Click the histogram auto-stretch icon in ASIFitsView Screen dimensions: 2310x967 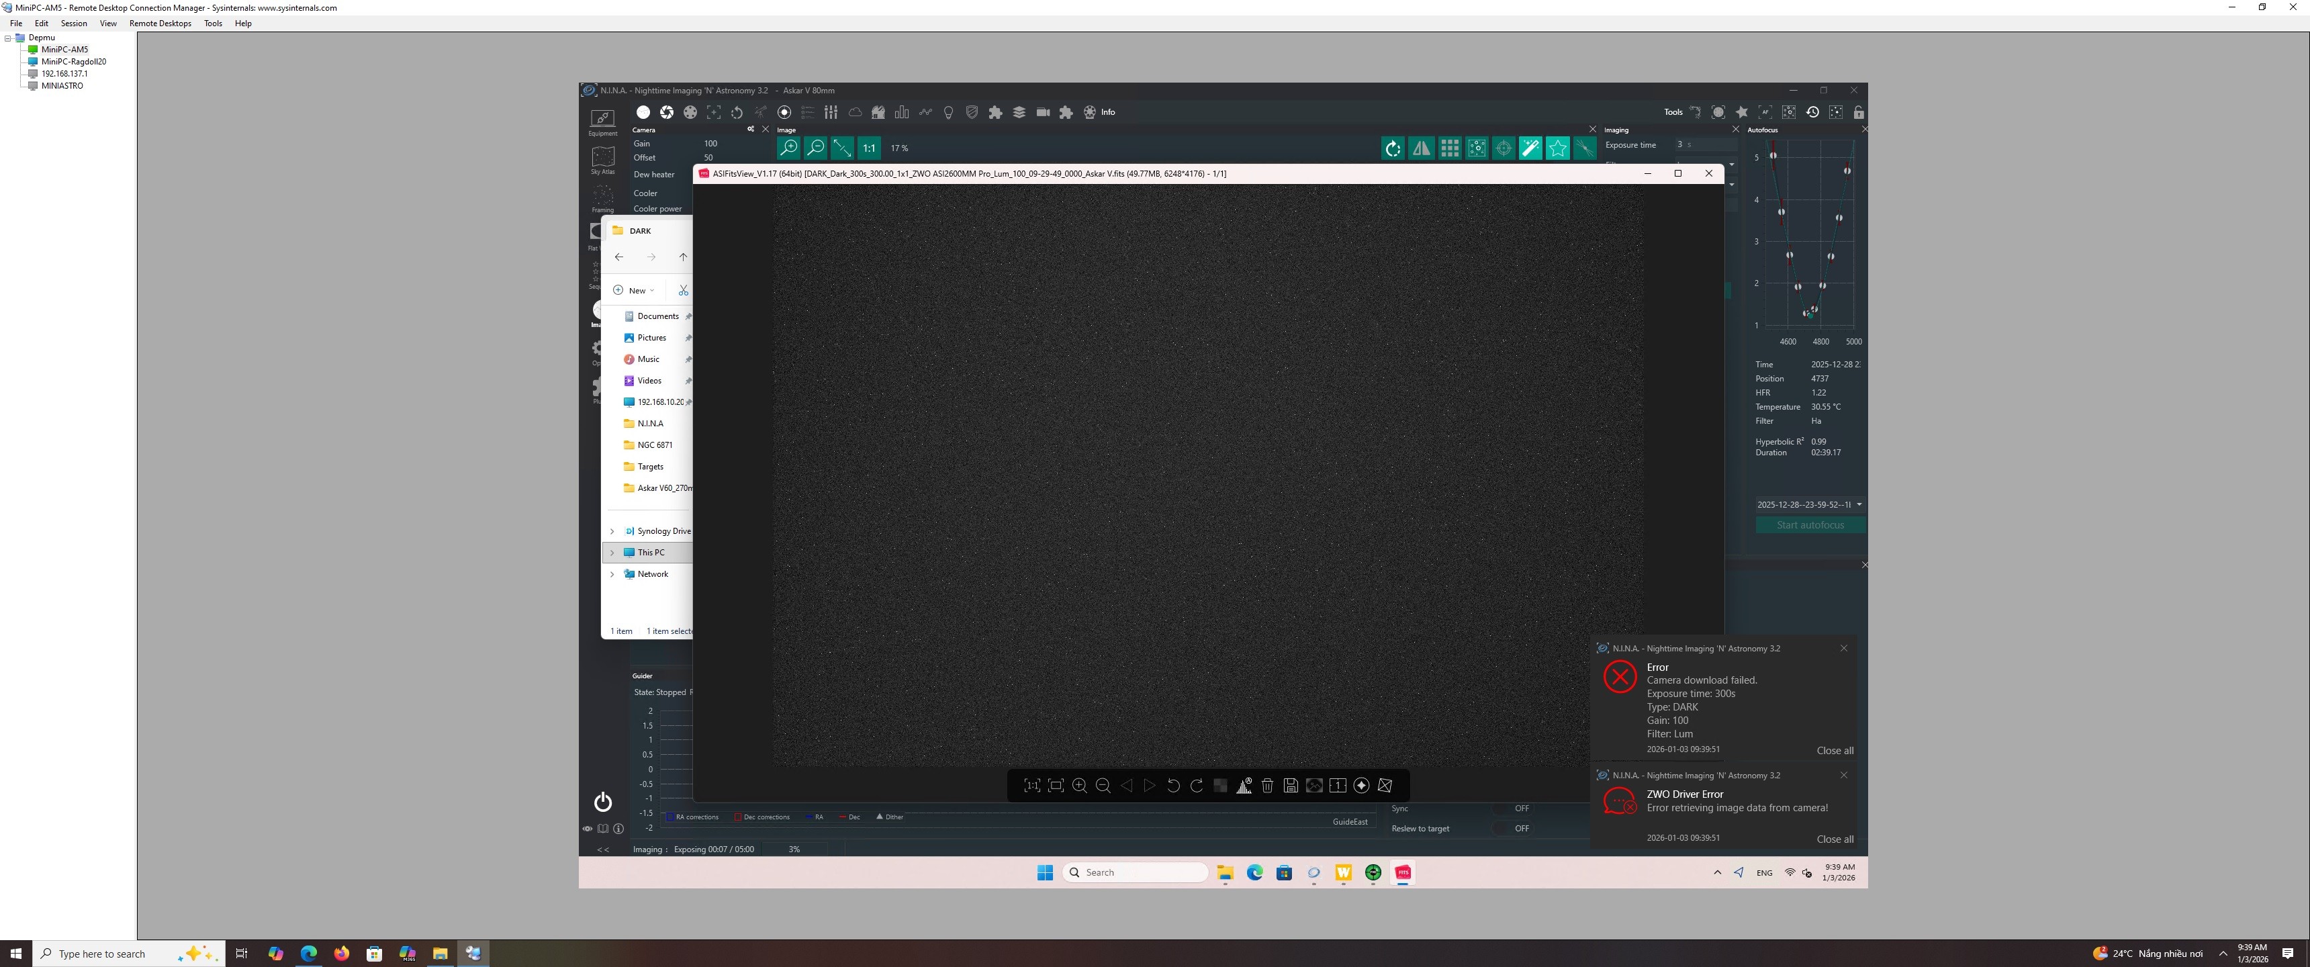click(x=1244, y=786)
